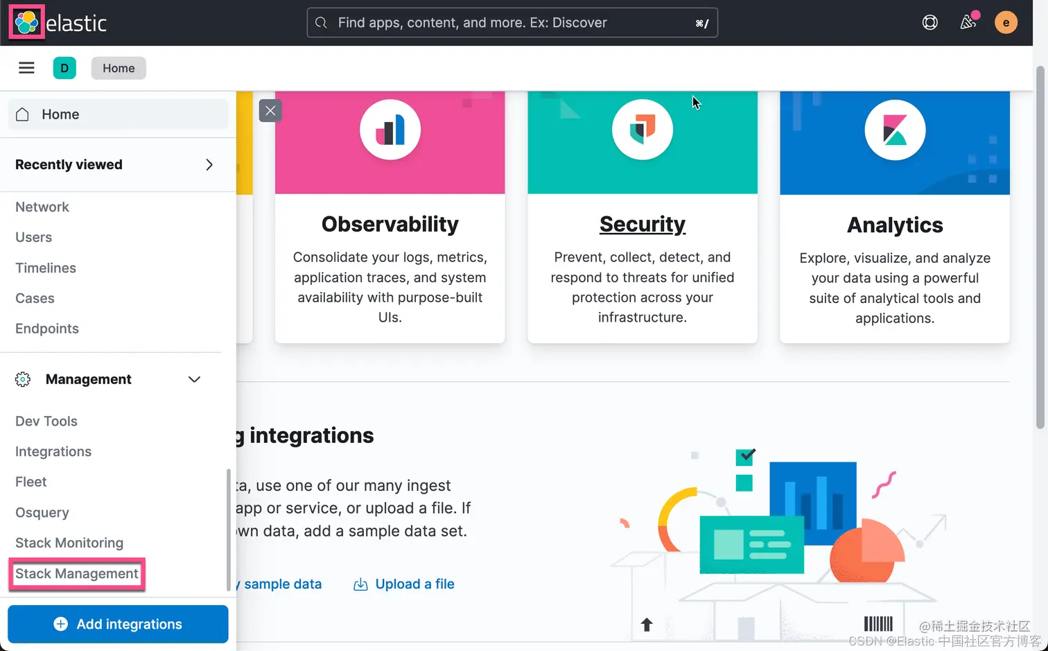
Task: Close the side panel with X button
Action: [270, 110]
